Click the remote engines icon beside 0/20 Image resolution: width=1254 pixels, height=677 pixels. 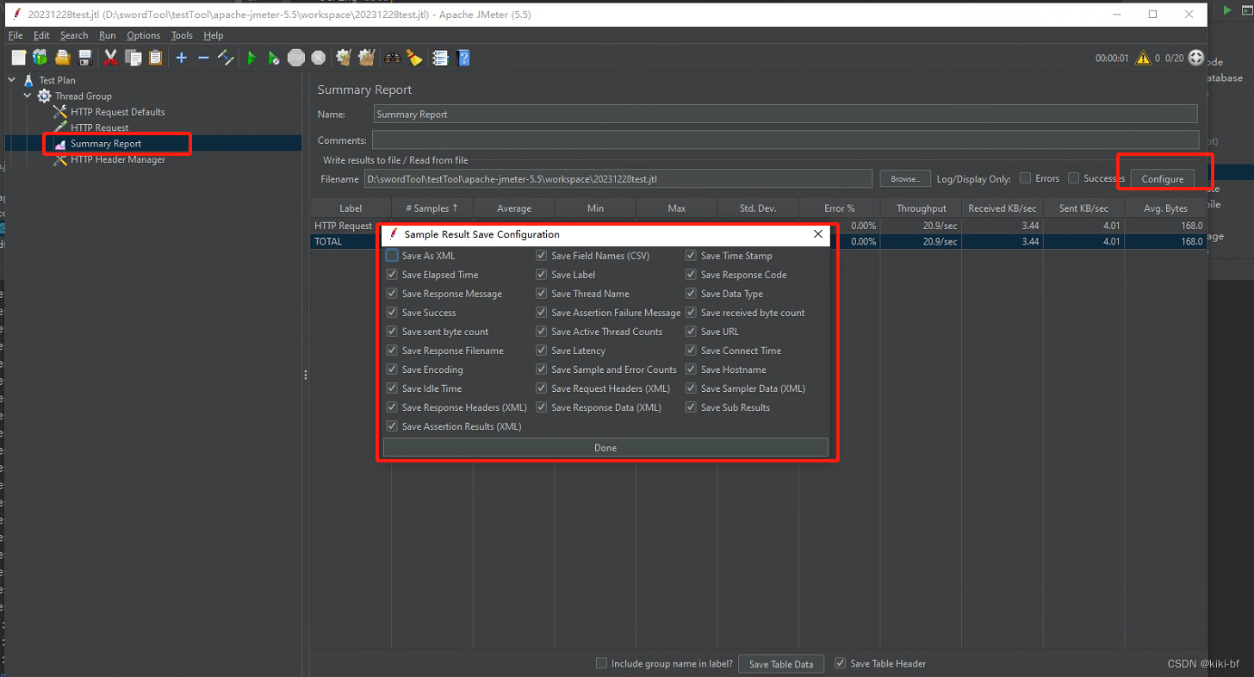coord(1195,58)
